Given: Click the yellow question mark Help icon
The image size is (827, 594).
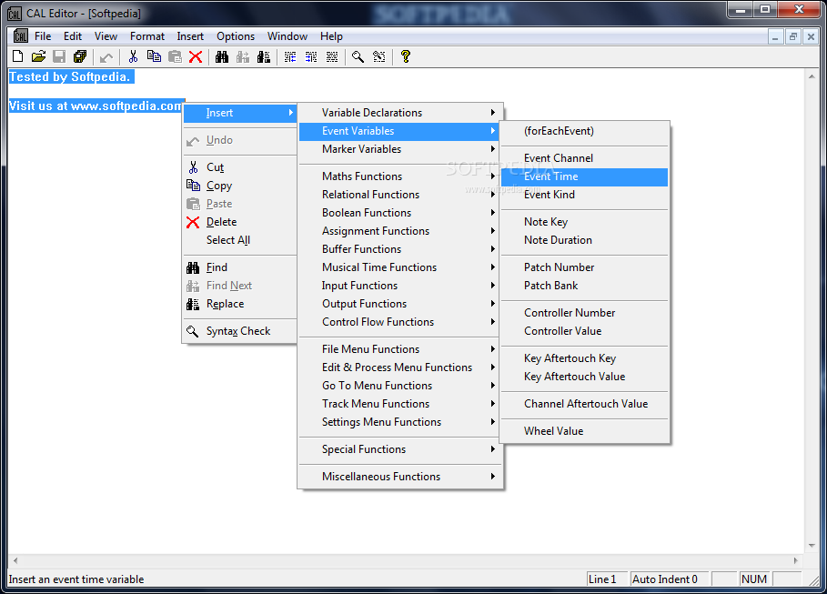Looking at the screenshot, I should pyautogui.click(x=406, y=56).
